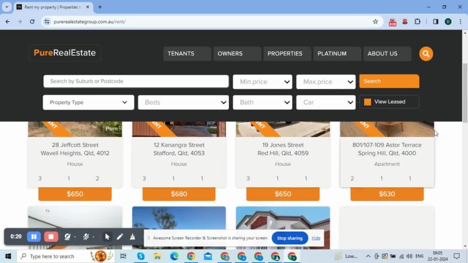
Task: Open 19 Jones Street listing title
Action: pos(283,149)
